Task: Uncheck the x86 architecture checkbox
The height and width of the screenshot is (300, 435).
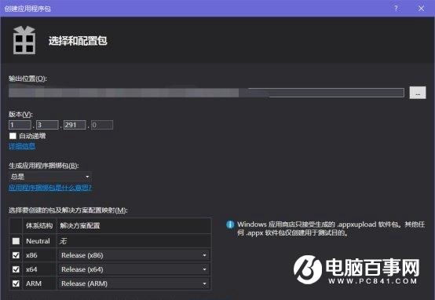Action: (x=16, y=255)
